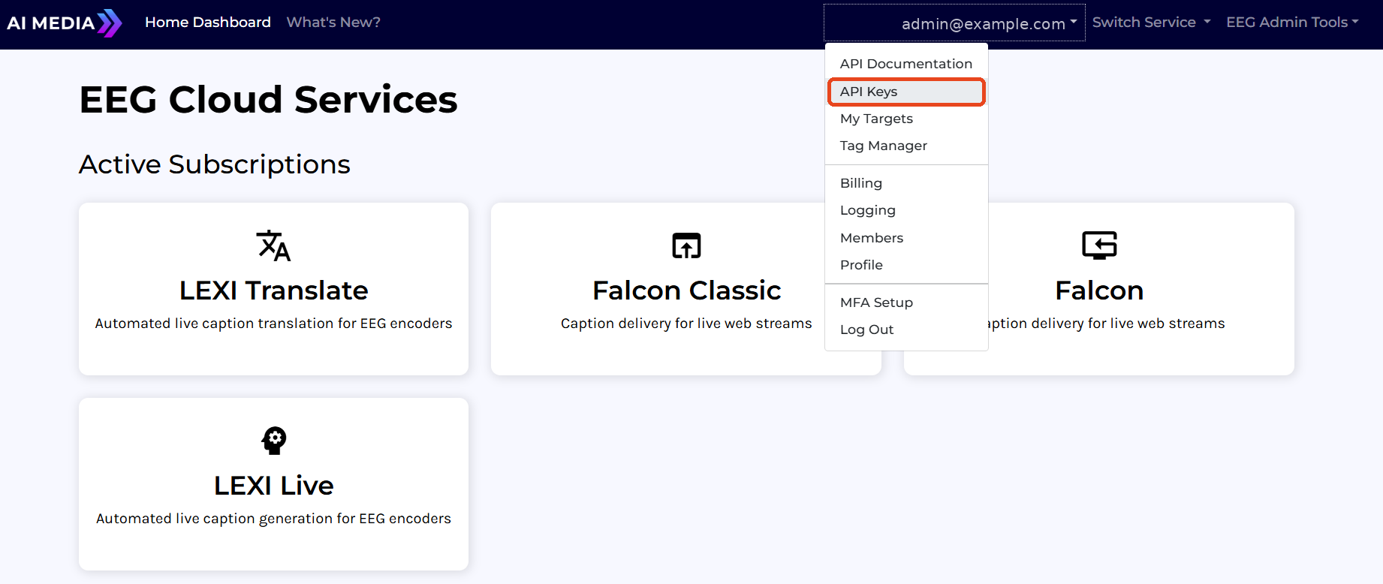The width and height of the screenshot is (1383, 584).
Task: Click 'Automated live caption generation for EEG encoders'
Action: (x=273, y=519)
